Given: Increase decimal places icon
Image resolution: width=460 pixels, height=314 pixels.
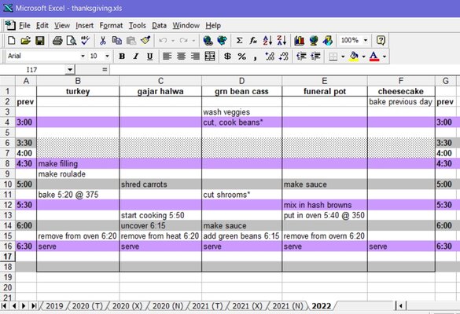Looking at the screenshot, I should (x=270, y=57).
